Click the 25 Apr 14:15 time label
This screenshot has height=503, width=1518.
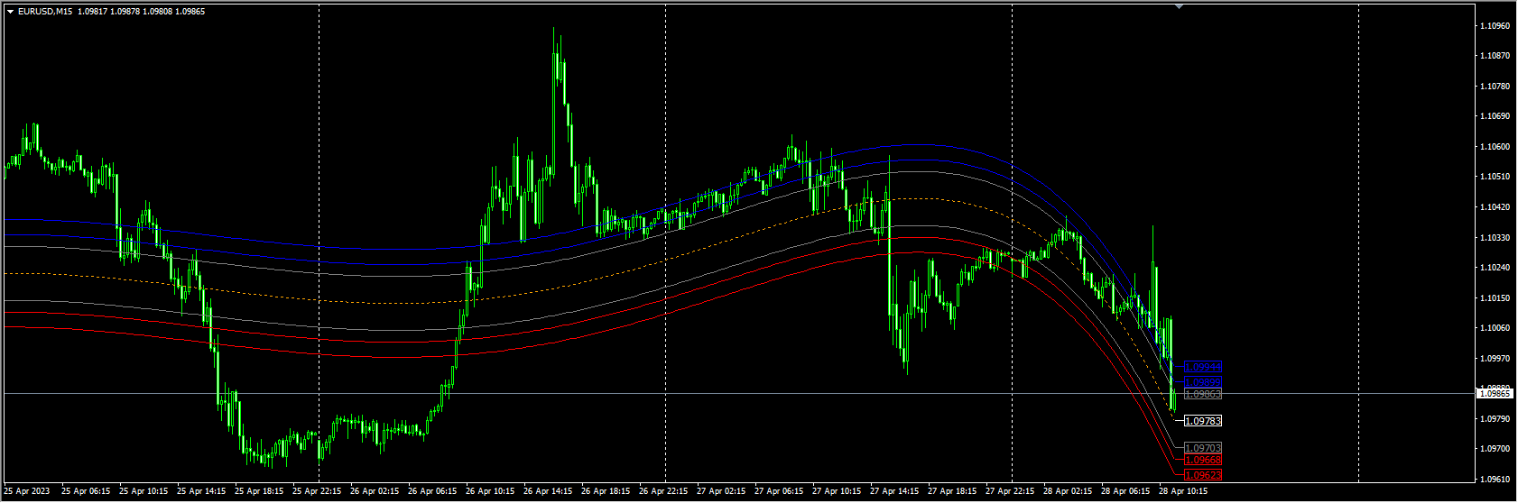[201, 491]
